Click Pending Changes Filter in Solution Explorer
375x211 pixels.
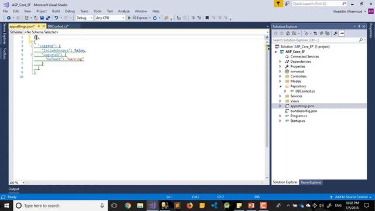(x=306, y=33)
